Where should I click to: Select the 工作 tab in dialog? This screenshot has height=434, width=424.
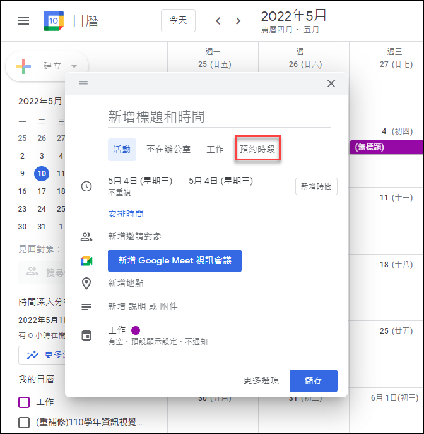(215, 150)
